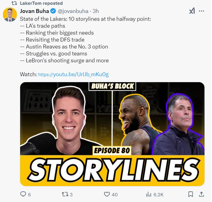
Task: Open the Storylines video thumbnail
Action: pyautogui.click(x=112, y=134)
